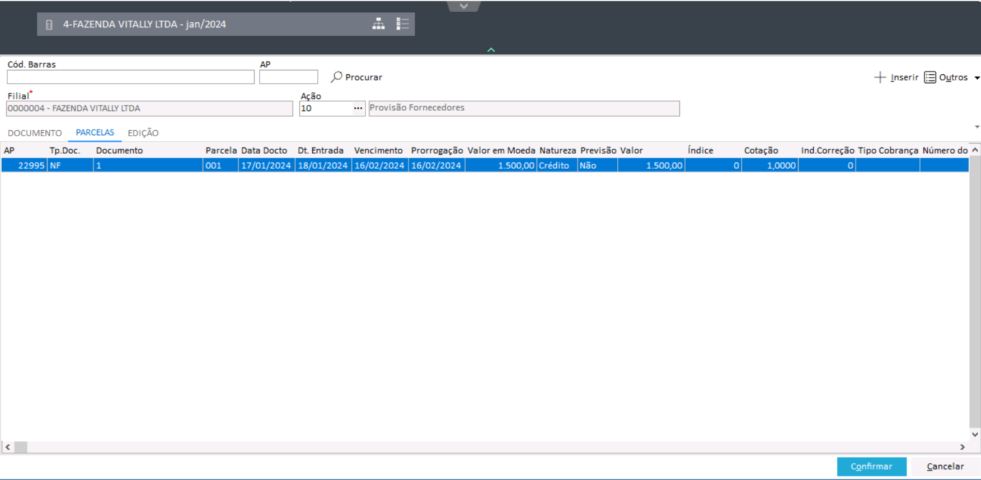Click the Ind.Correção column header

coord(827,150)
